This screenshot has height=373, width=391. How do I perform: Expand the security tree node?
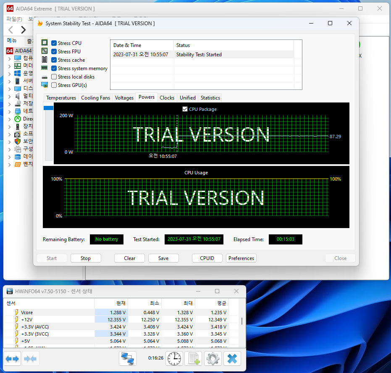9,142
